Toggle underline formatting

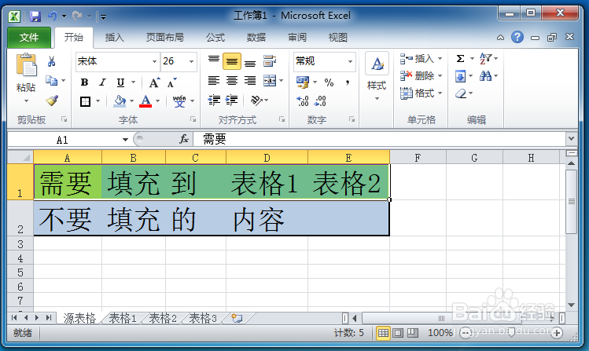pyautogui.click(x=120, y=82)
